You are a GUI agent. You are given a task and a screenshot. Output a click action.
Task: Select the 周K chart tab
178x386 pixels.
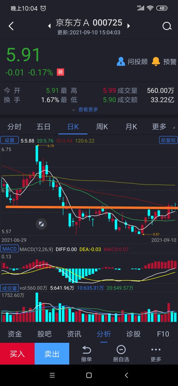click(x=102, y=127)
